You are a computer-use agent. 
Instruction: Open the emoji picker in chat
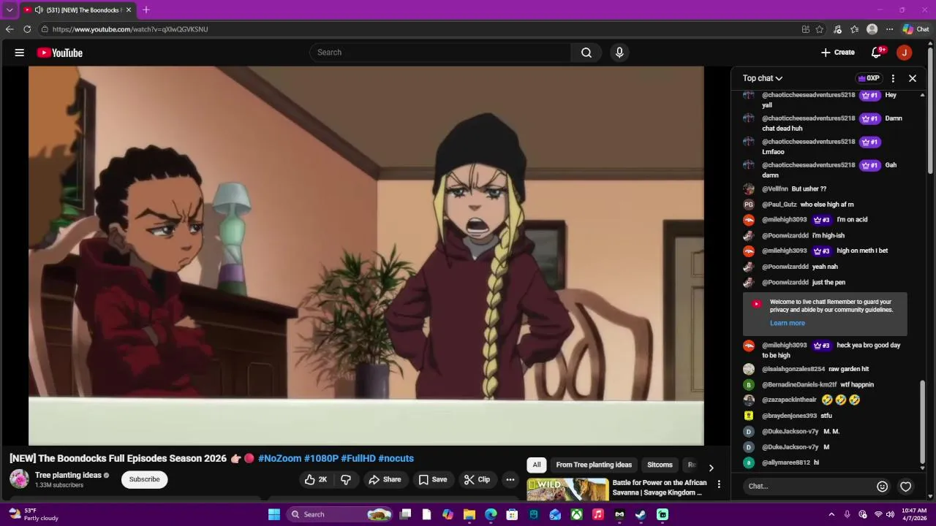(882, 487)
